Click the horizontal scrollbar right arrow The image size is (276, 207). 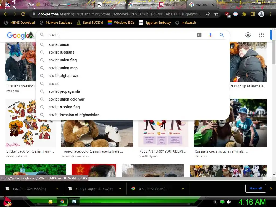(x=270, y=179)
